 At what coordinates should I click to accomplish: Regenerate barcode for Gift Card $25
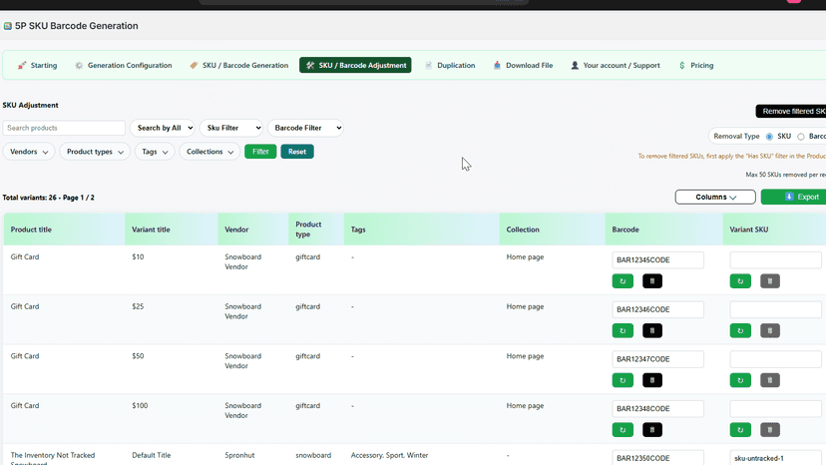[622, 330]
